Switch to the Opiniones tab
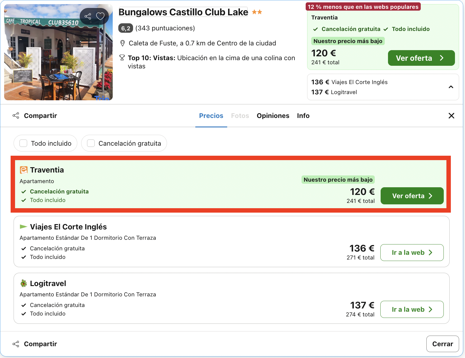 pos(273,116)
